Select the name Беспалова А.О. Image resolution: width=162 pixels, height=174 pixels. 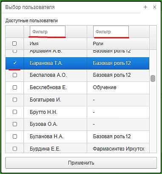coord(48,75)
